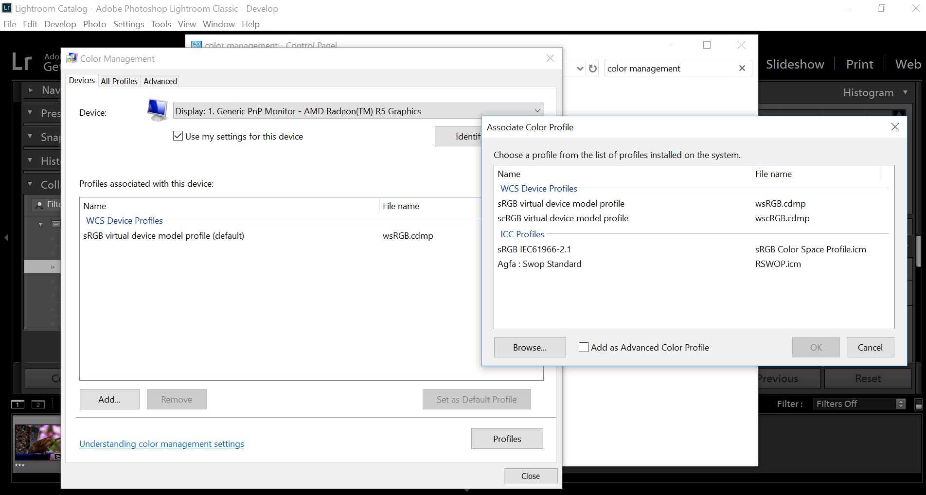Click the left panel hide arrow
926x495 pixels.
[6, 237]
